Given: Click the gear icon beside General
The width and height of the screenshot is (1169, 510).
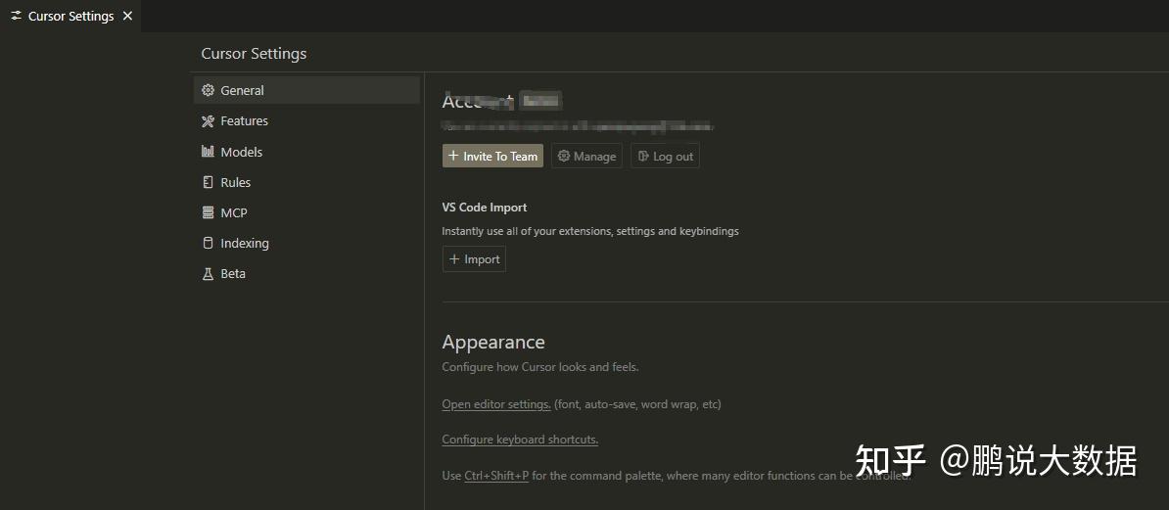Looking at the screenshot, I should pos(208,90).
